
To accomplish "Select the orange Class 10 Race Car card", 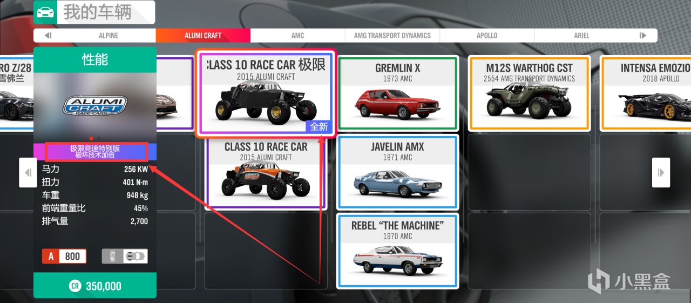I will [266, 173].
